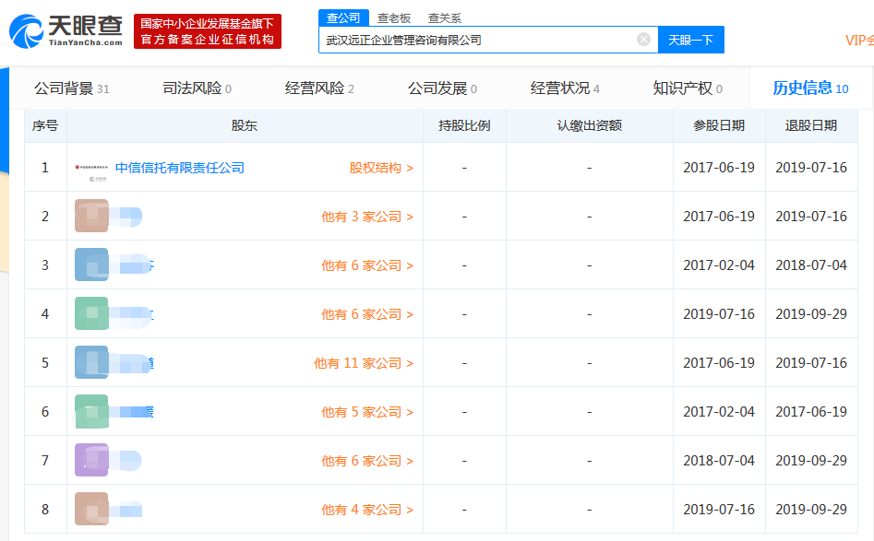Expand 他有 11 家公司 link
The height and width of the screenshot is (541, 874).
click(363, 363)
